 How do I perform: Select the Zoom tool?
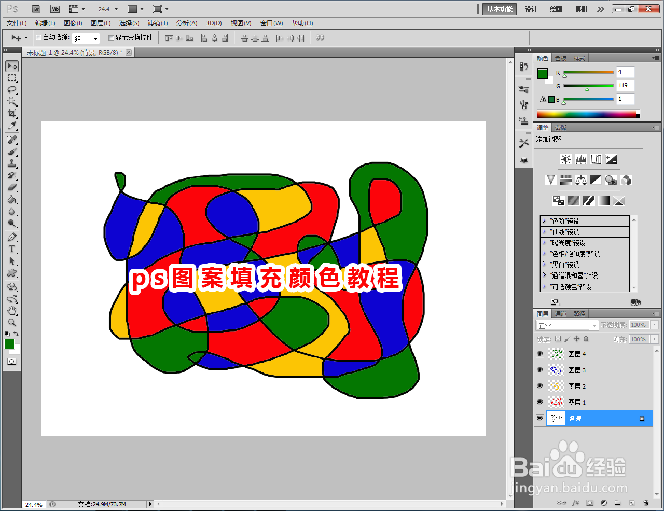[12, 323]
